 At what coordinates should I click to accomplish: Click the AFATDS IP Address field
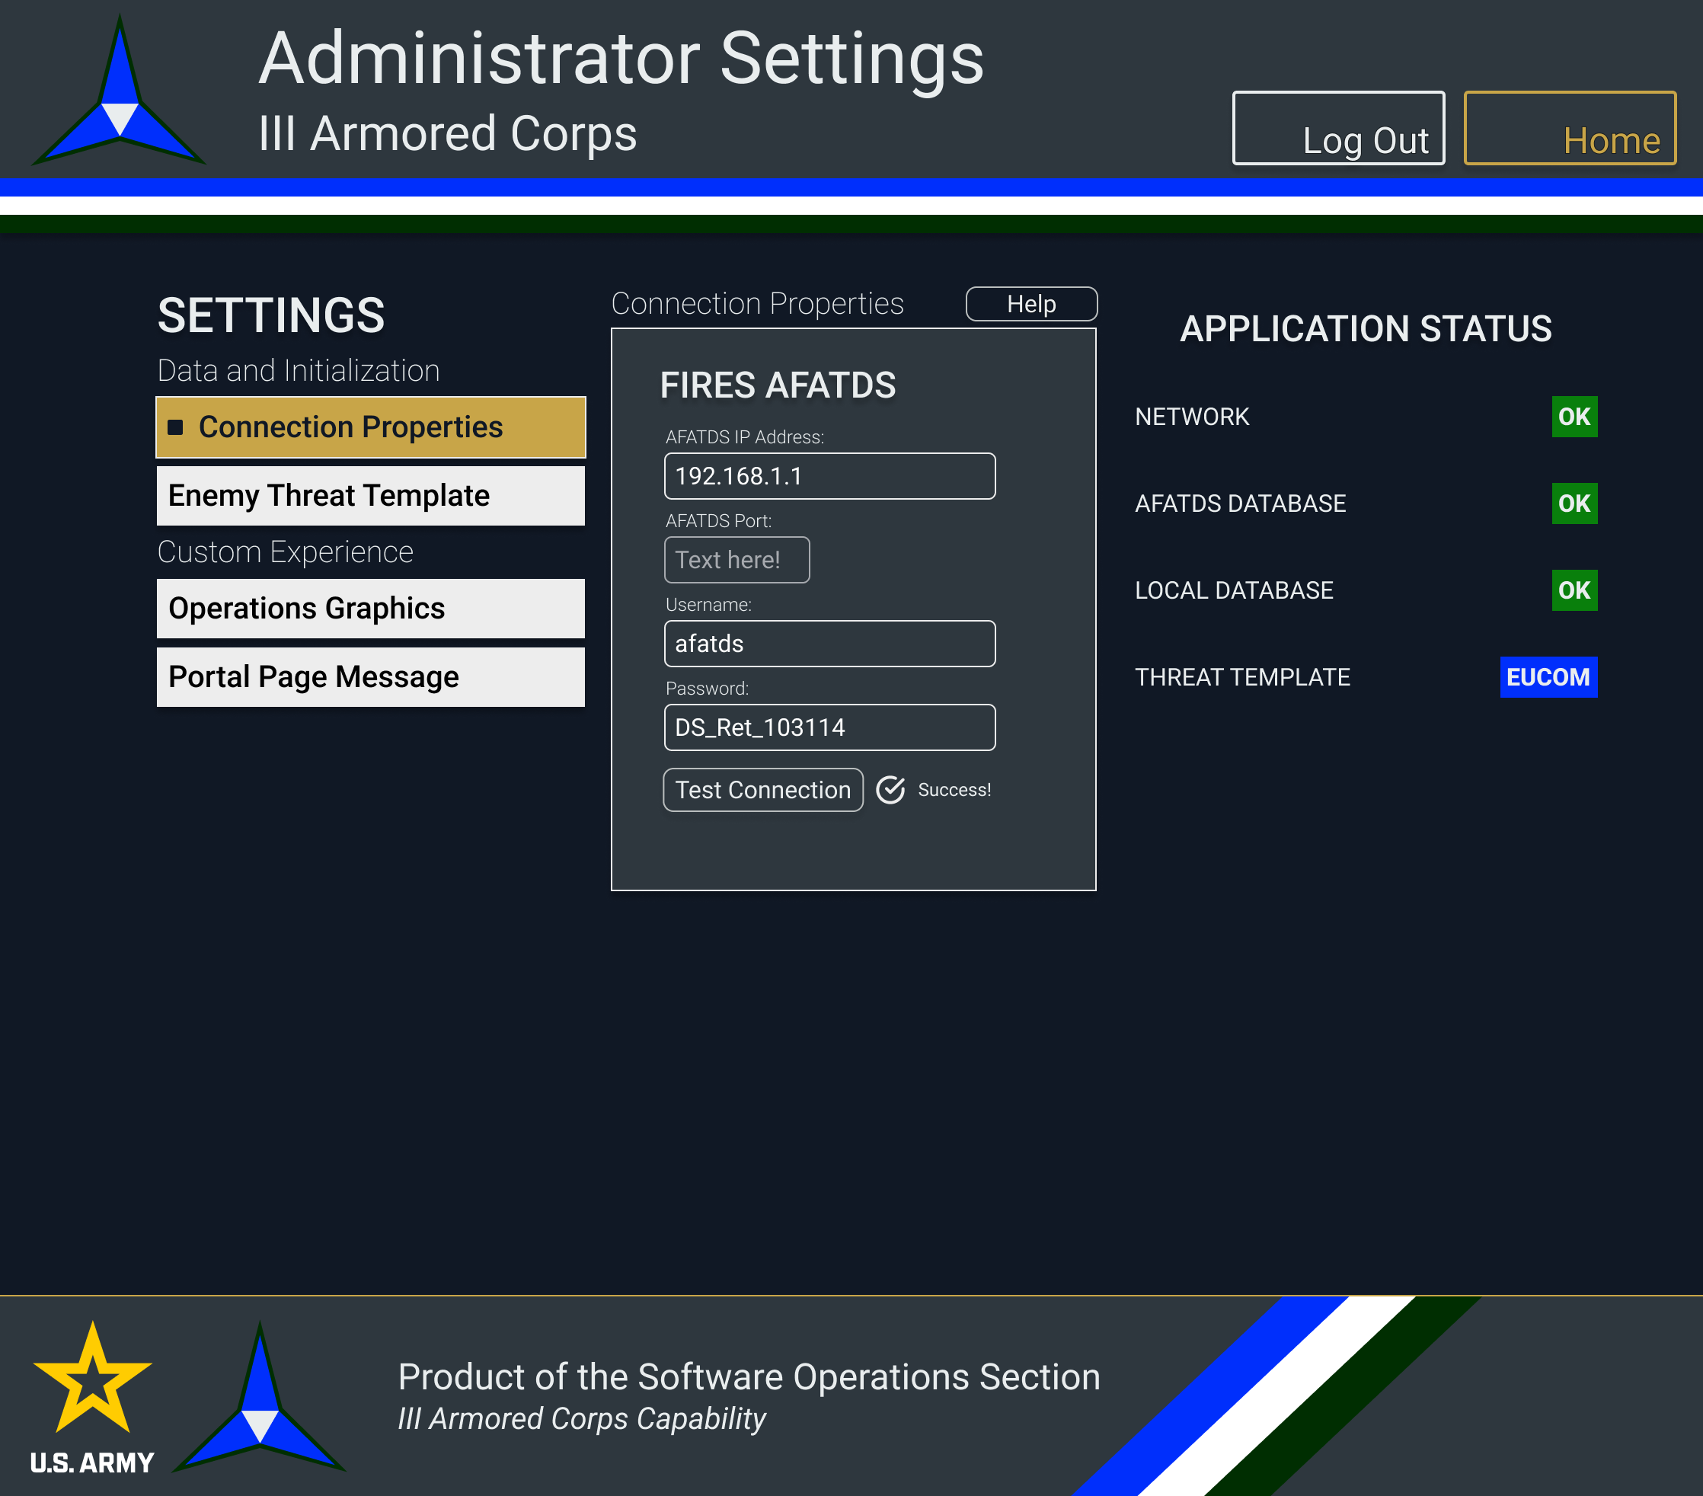(x=829, y=476)
